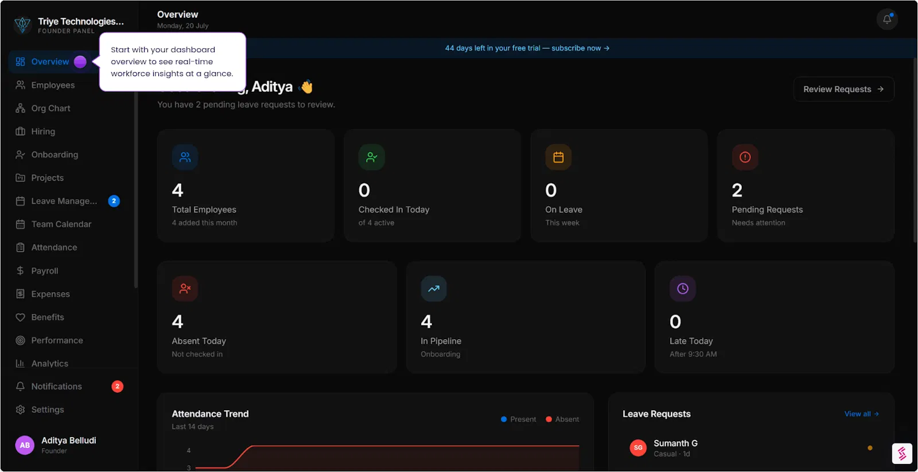918x472 pixels.
Task: Click the Overview grid icon in sidebar
Action: (x=21, y=62)
